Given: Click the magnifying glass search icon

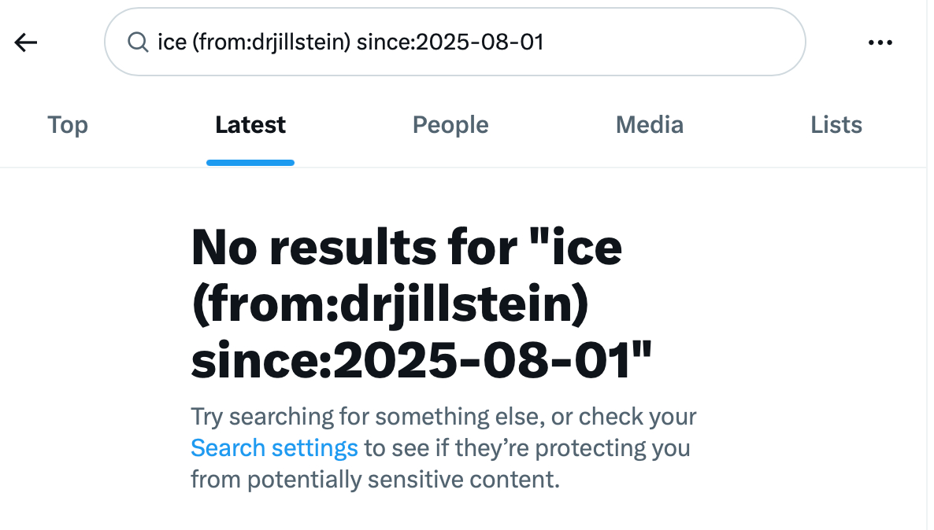Looking at the screenshot, I should [139, 42].
